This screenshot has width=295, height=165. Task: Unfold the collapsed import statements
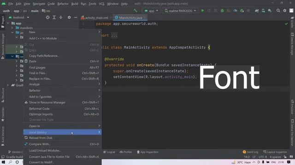(114, 35)
